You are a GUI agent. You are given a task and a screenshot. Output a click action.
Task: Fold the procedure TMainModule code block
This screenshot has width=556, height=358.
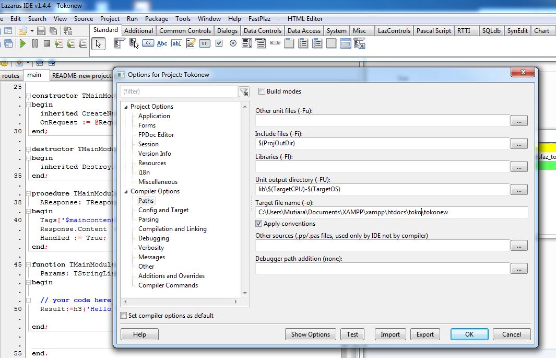coord(28,194)
